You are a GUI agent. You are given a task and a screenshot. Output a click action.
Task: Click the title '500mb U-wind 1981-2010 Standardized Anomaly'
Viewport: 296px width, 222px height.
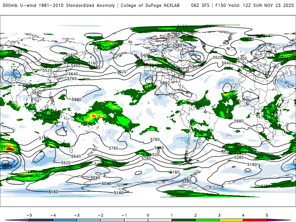point(59,5)
